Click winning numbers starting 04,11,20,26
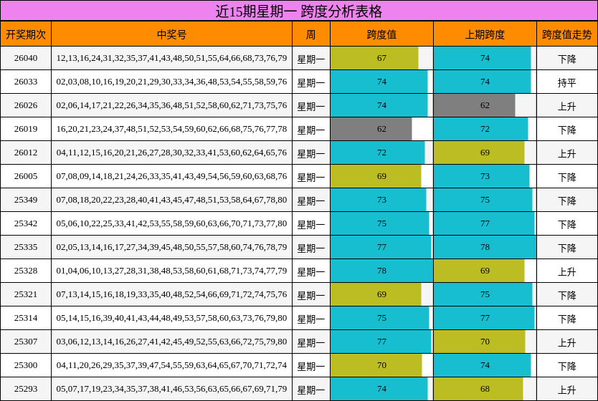 pyautogui.click(x=171, y=364)
